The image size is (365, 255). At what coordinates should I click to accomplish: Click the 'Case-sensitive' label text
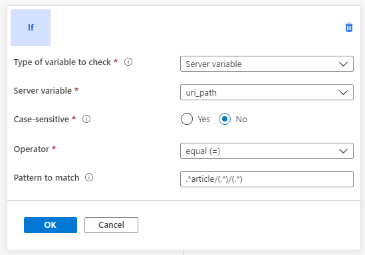[41, 120]
